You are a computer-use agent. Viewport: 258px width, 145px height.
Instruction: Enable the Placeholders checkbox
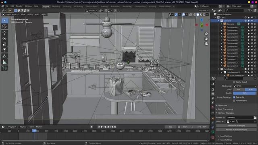point(234,101)
